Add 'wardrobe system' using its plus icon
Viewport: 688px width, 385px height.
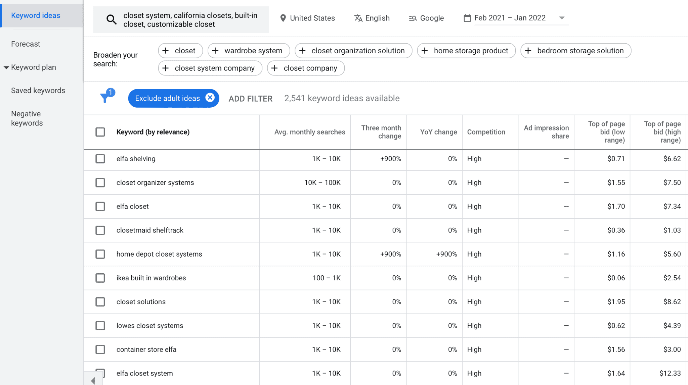pos(215,51)
